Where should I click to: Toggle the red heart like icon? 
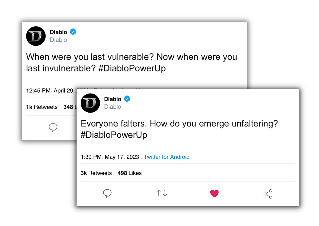215,193
